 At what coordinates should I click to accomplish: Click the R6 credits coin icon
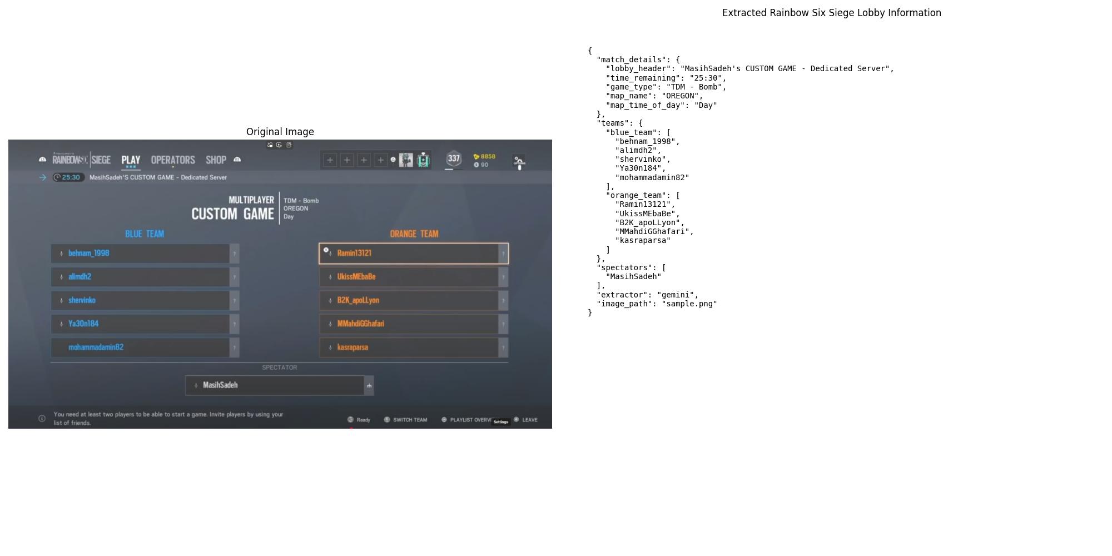pyautogui.click(x=476, y=165)
